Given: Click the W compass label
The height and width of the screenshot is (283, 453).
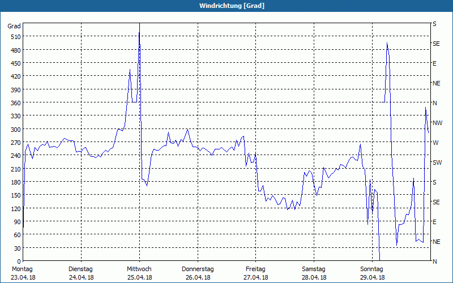Looking at the screenshot, I should pyautogui.click(x=435, y=143).
